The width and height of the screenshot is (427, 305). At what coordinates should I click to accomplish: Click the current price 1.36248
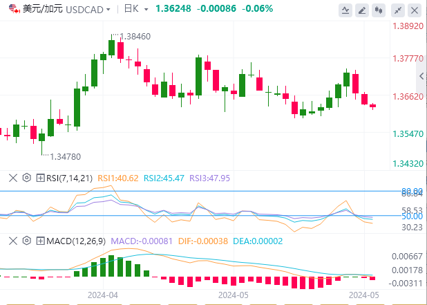173,9
